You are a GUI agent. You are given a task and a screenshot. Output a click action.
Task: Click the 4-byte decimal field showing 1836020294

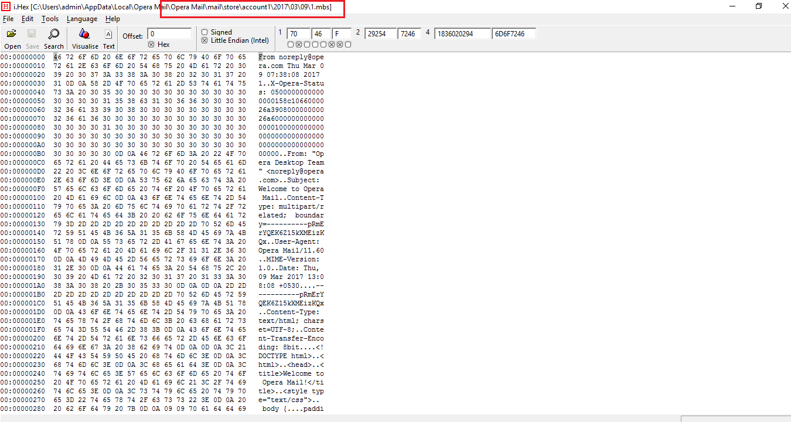(462, 34)
